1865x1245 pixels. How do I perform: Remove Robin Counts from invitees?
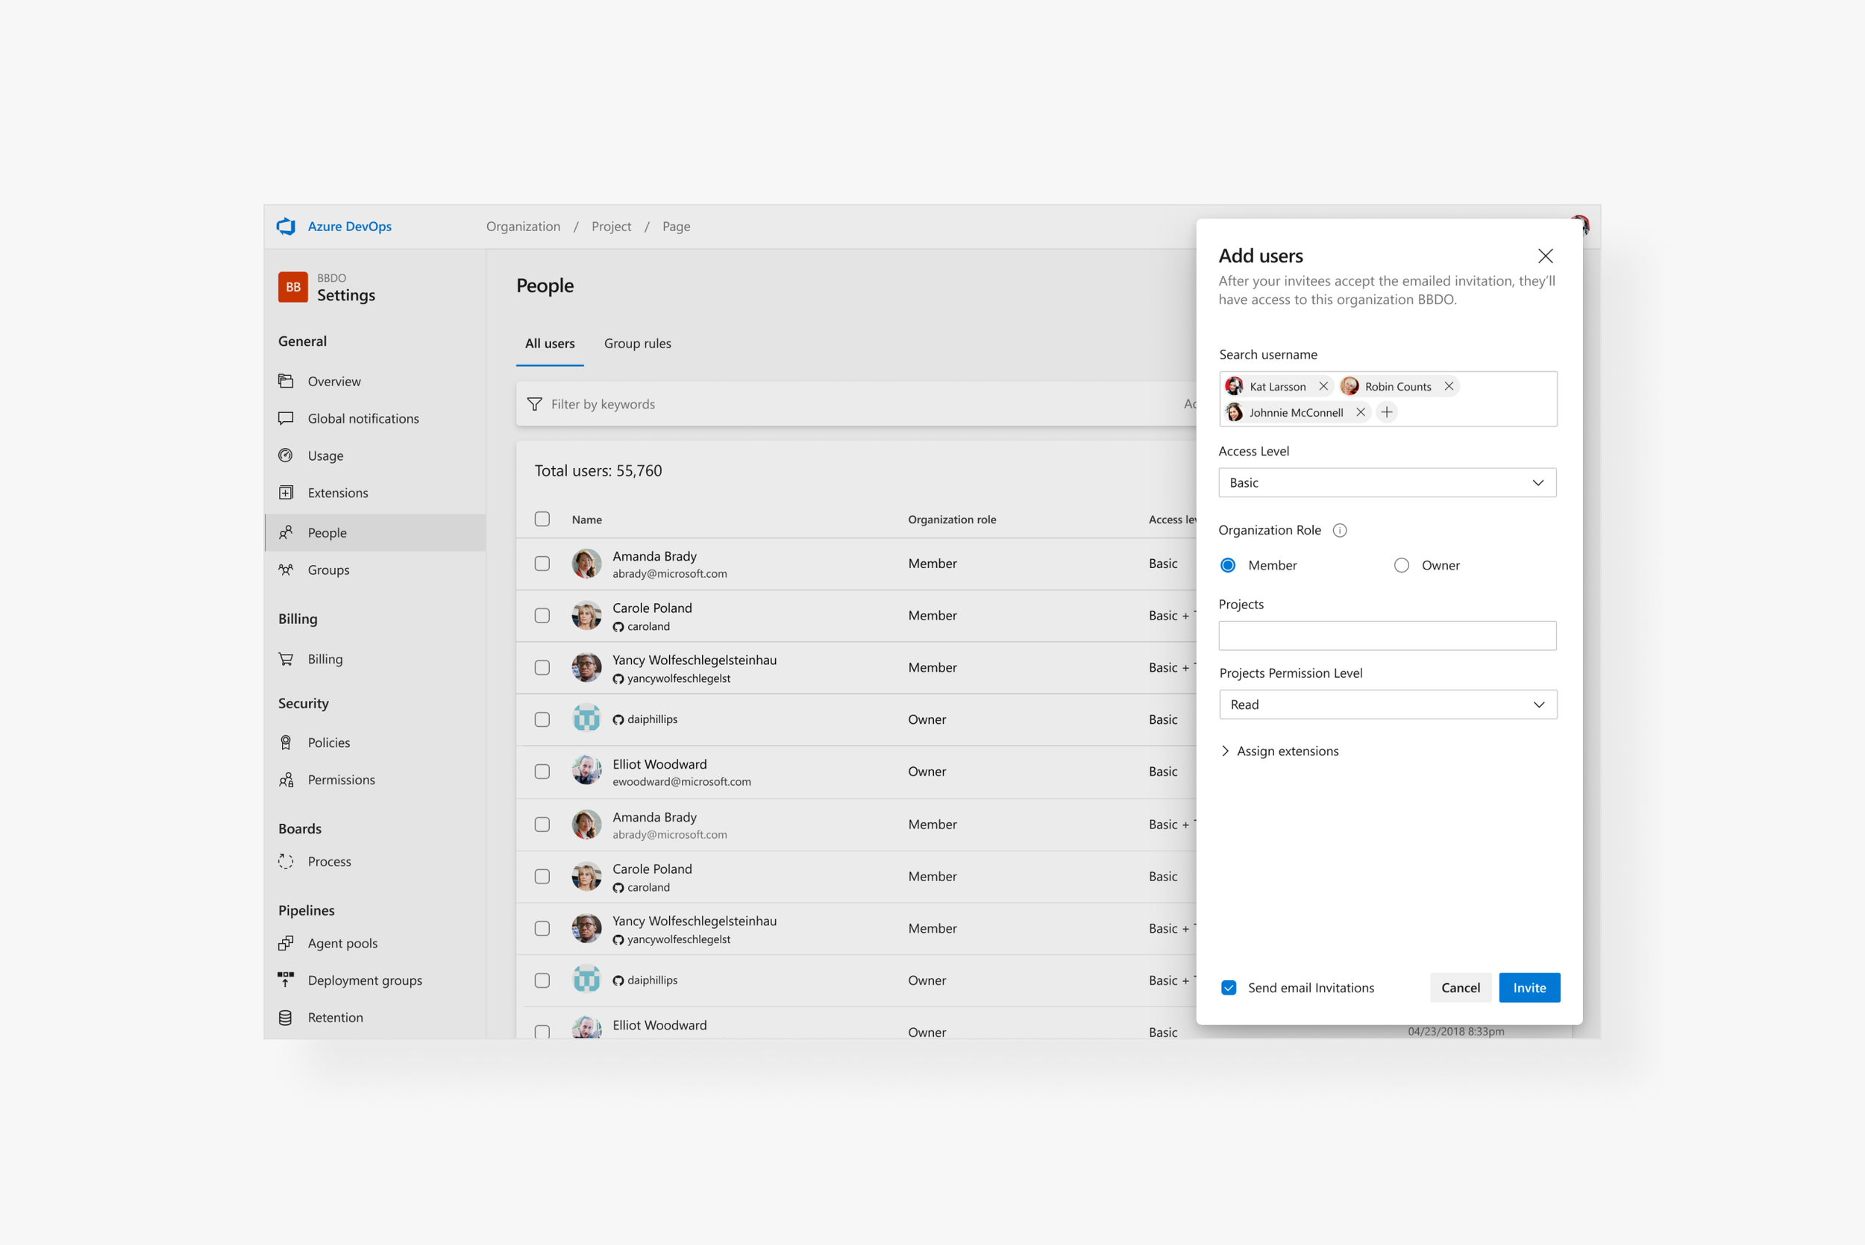1449,386
